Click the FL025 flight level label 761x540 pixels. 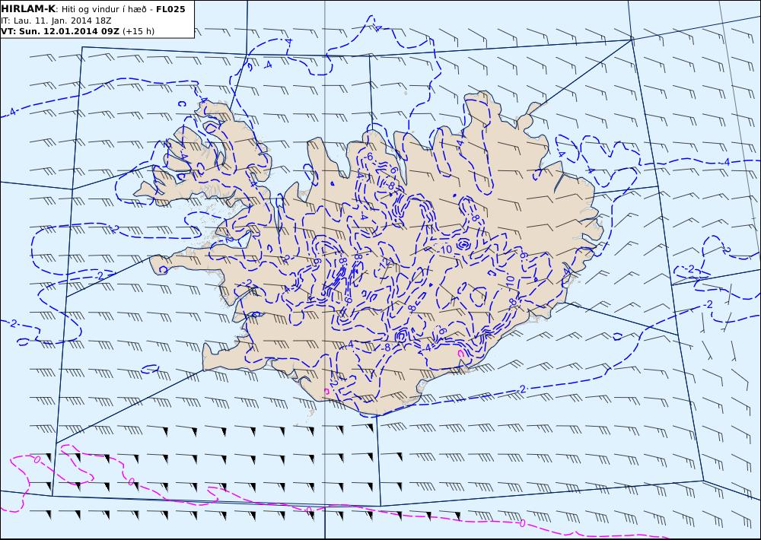[170, 8]
